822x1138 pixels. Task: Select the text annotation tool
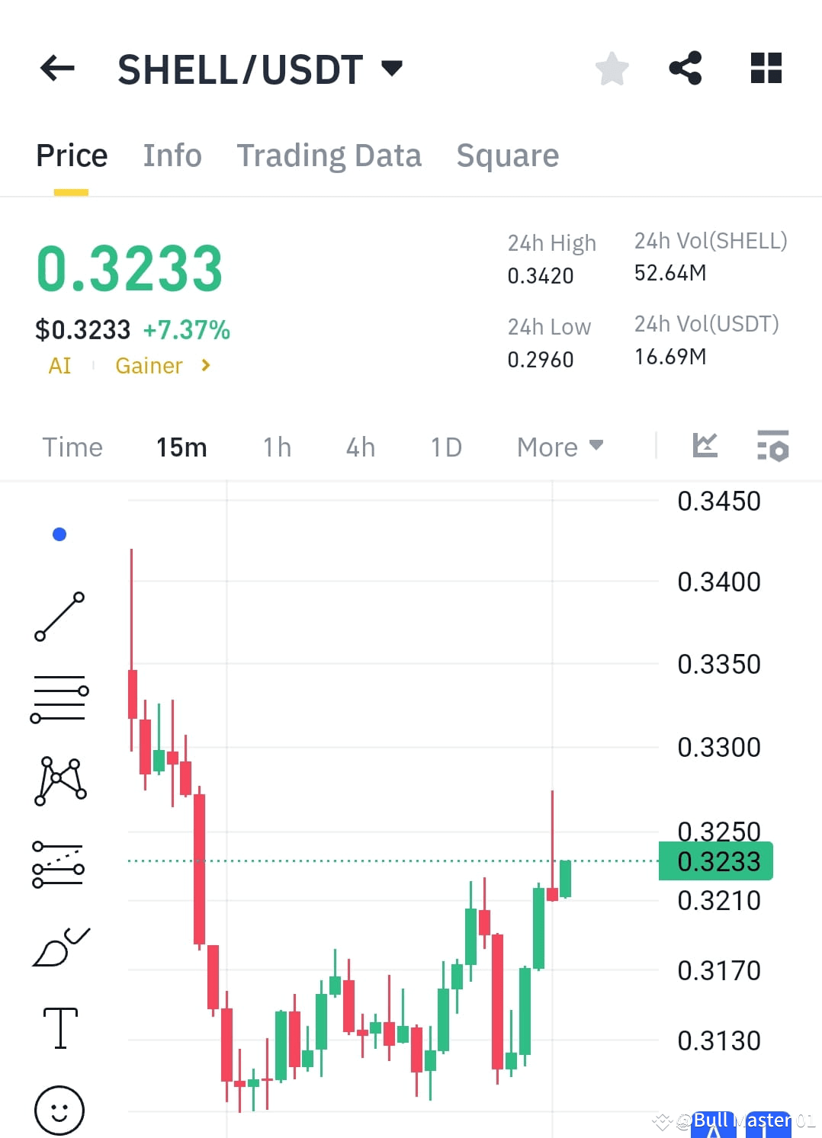point(59,1027)
